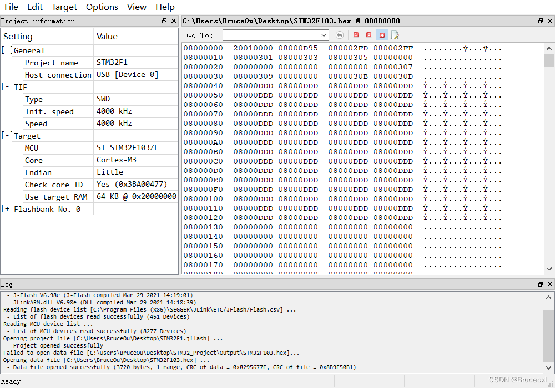Click hex word 08000307 in row 08000020

point(393,67)
